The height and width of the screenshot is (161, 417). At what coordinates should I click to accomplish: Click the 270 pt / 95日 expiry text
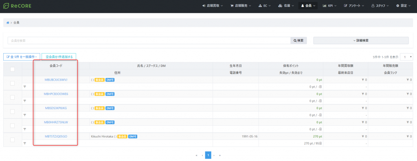pyautogui.click(x=313, y=144)
